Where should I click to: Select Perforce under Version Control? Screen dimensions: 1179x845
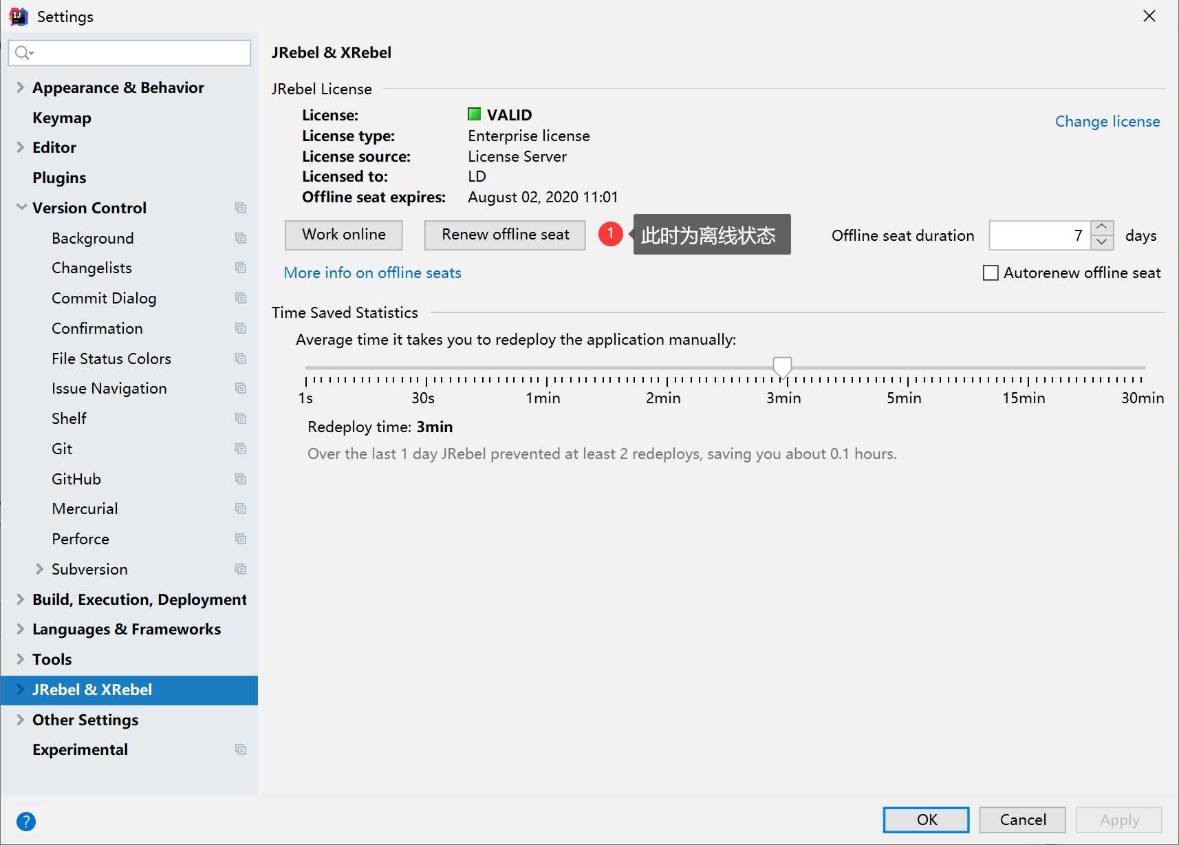(x=80, y=539)
